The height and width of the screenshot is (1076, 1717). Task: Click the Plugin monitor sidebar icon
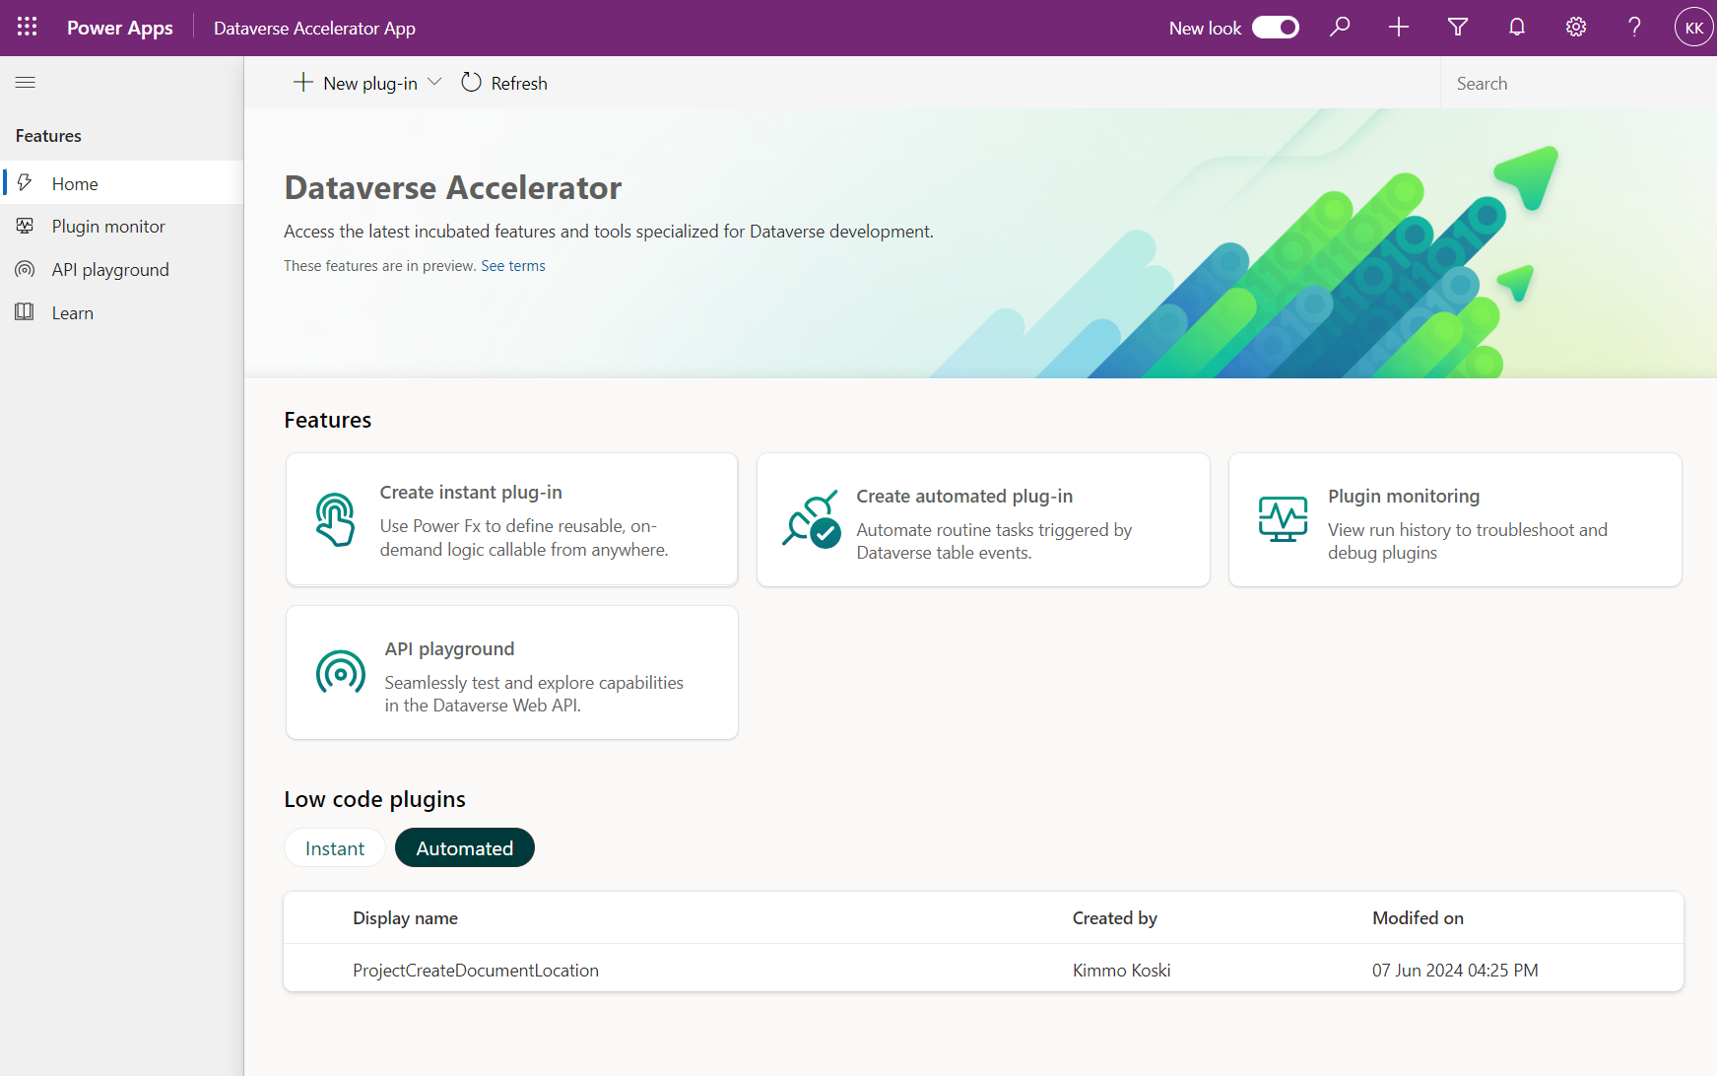point(25,227)
